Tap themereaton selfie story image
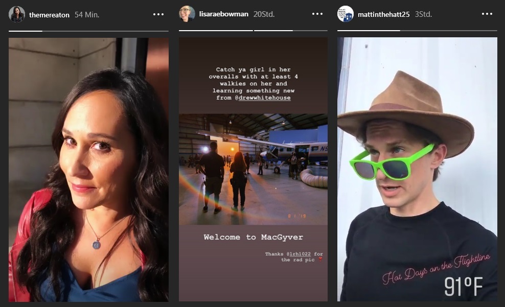This screenshot has width=505, height=307. [88, 170]
